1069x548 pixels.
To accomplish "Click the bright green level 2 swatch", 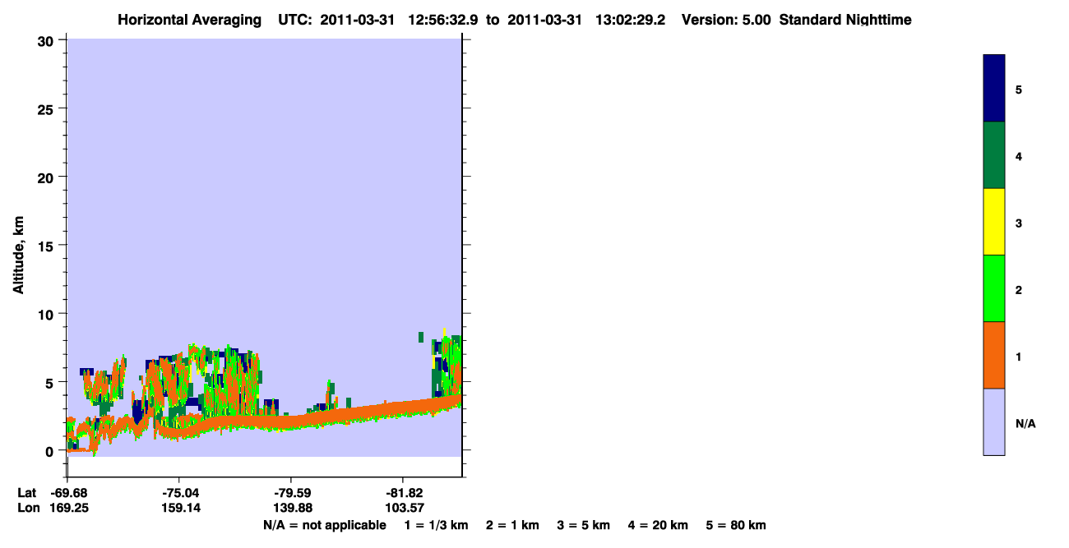I will 993,288.
